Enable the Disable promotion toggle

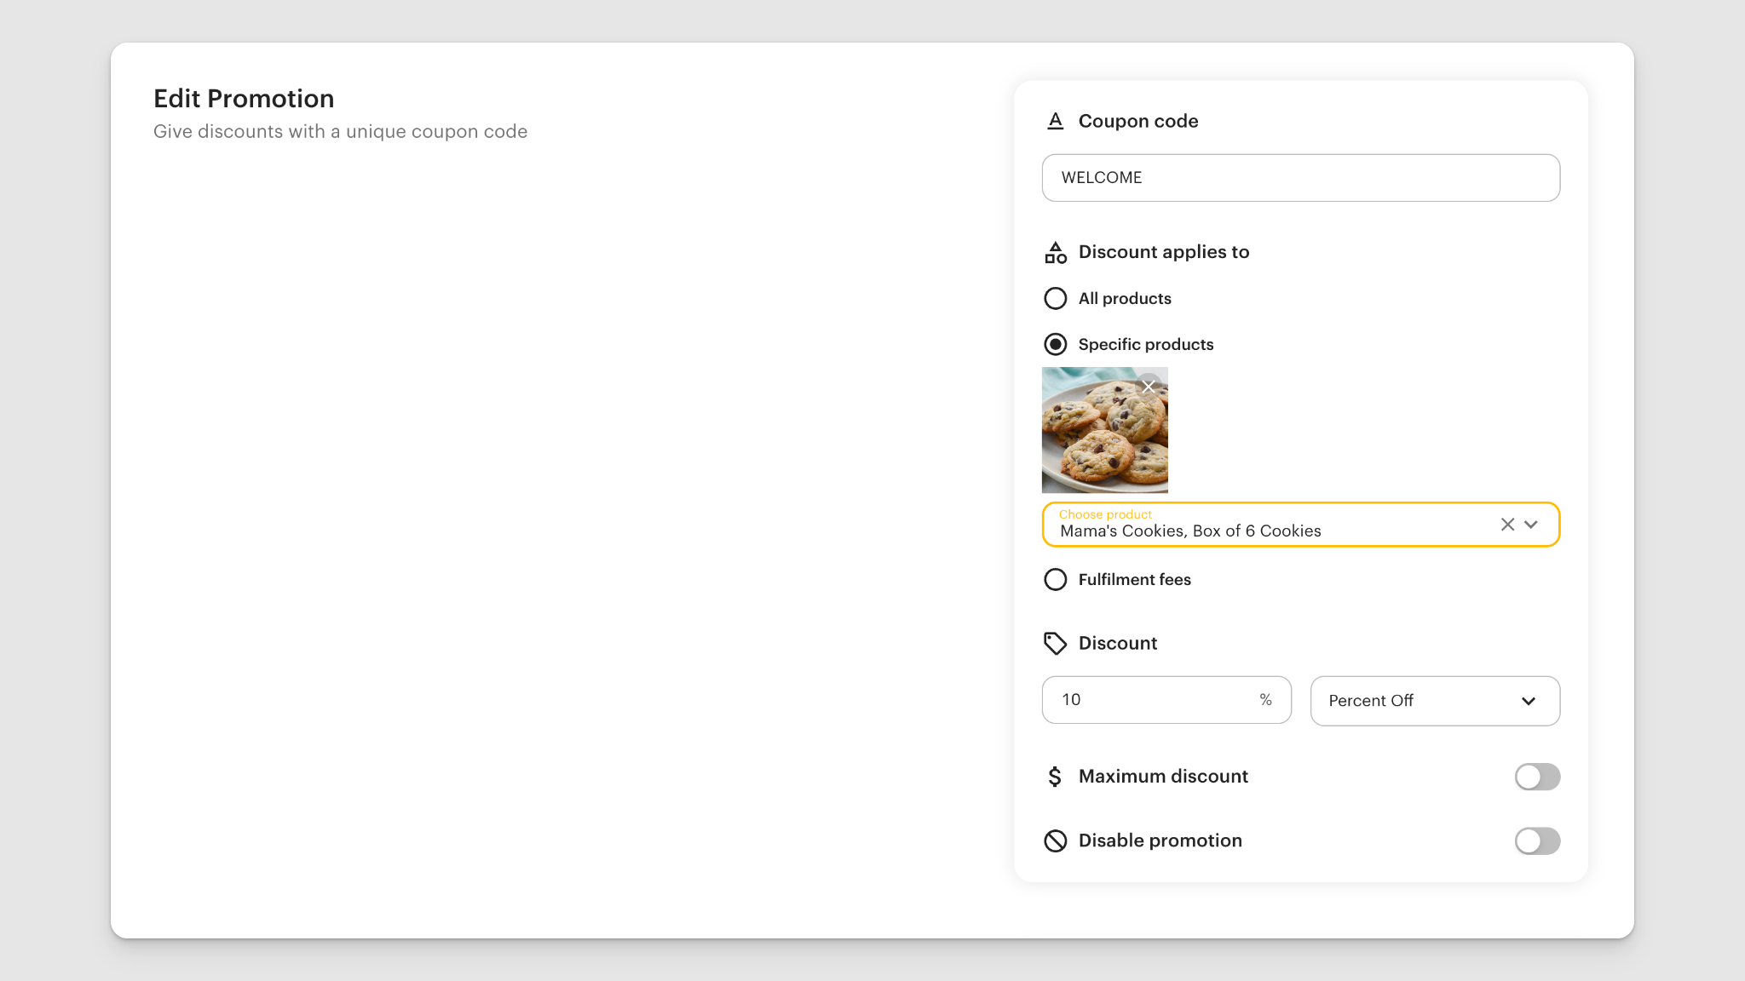pyautogui.click(x=1537, y=840)
